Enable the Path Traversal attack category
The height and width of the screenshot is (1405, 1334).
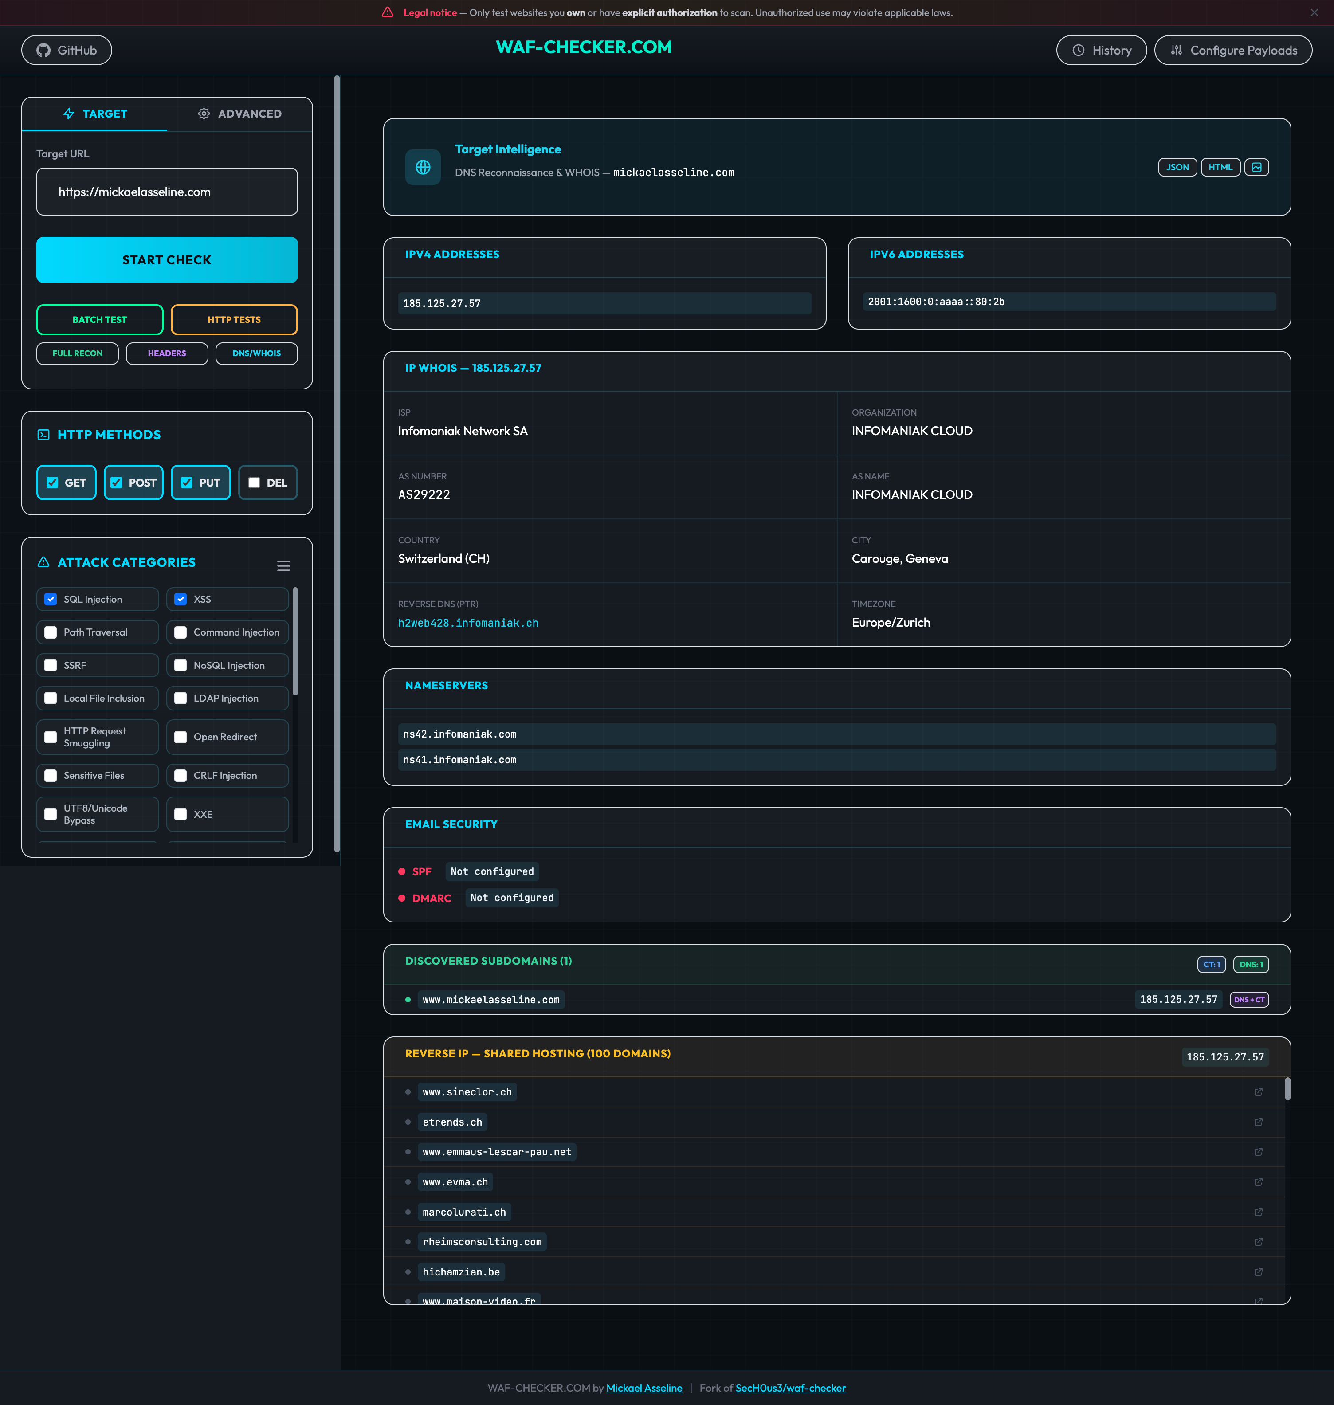click(50, 632)
